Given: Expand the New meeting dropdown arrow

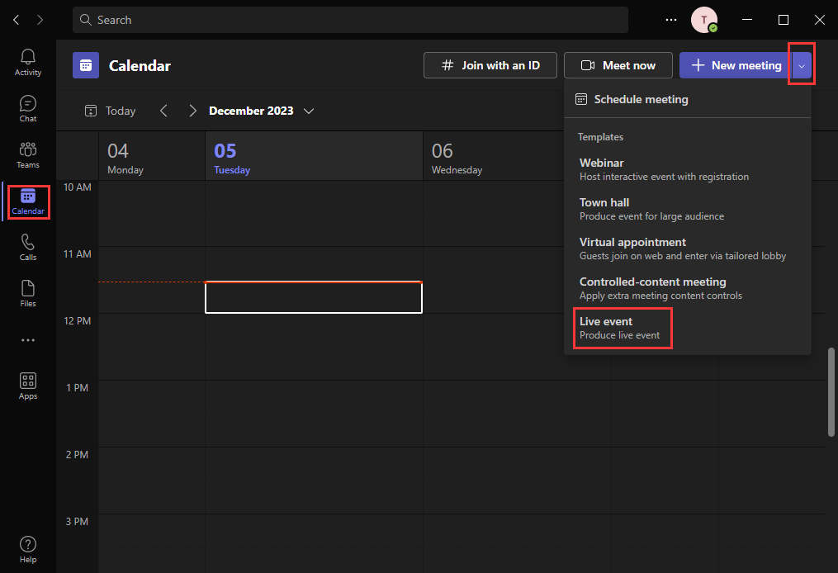Looking at the screenshot, I should coord(801,64).
